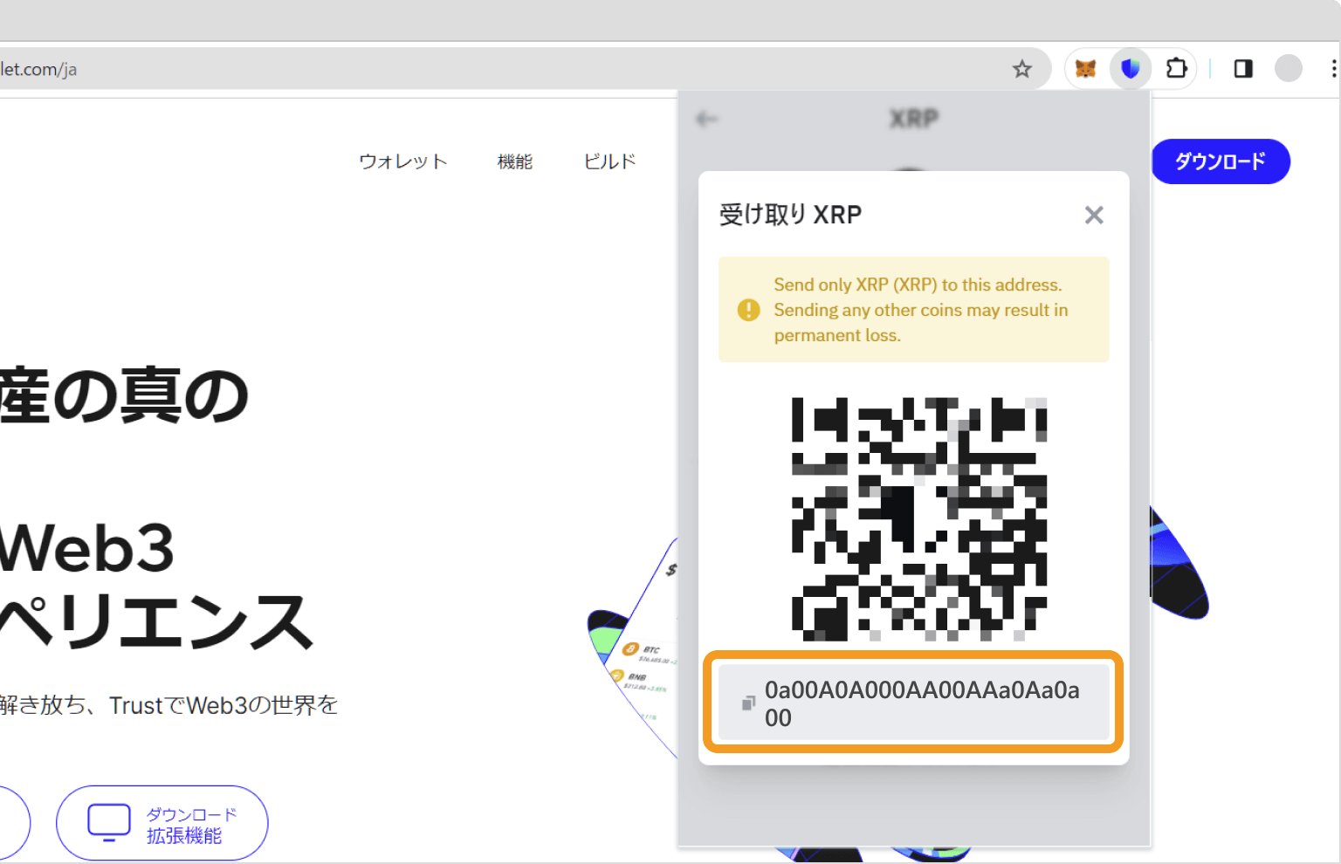Click the browser profile avatar
Image resolution: width=1341 pixels, height=864 pixels.
coord(1288,68)
